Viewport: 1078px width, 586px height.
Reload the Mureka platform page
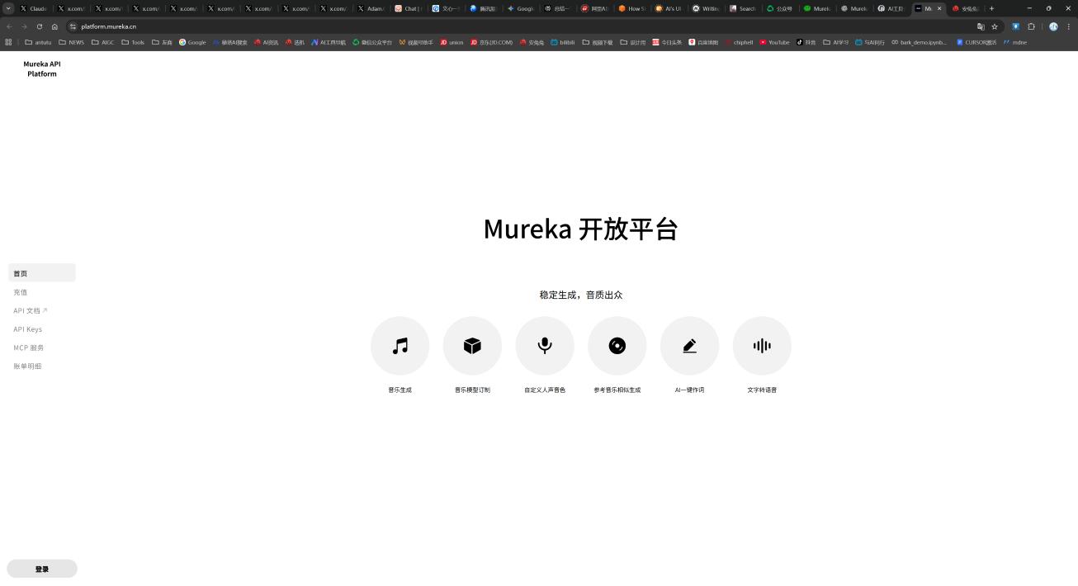coord(39,26)
